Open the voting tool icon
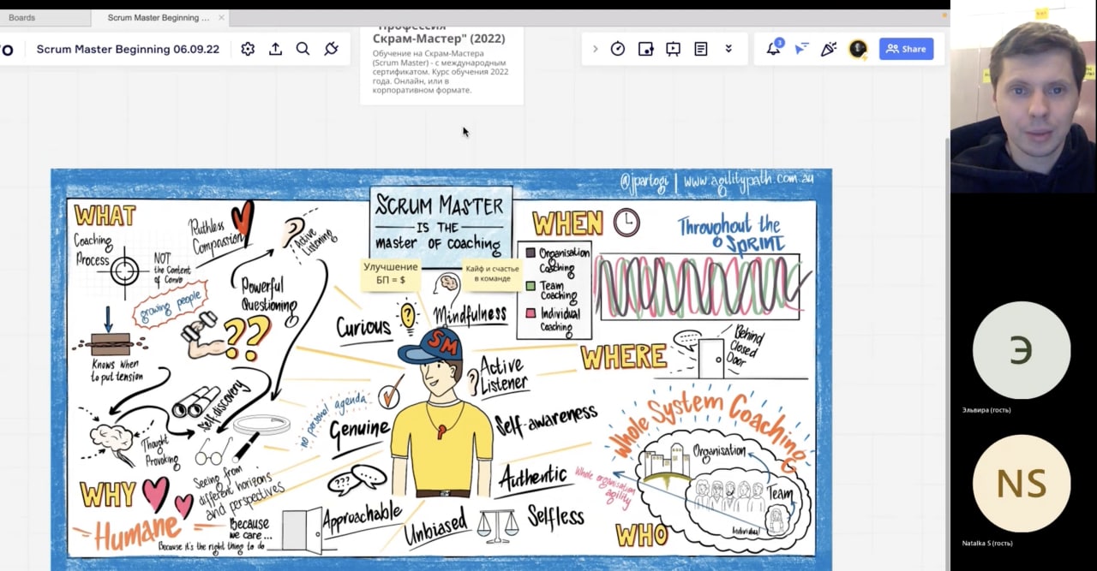The image size is (1097, 571). point(645,49)
